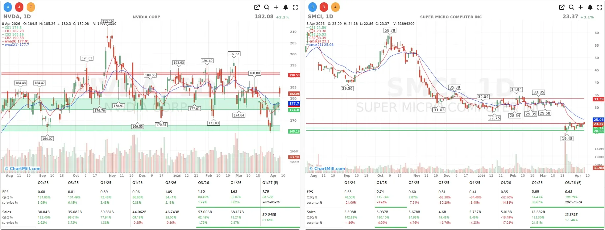
Task: Click NVDA estimated sales 80.043B
Action: coord(269,215)
